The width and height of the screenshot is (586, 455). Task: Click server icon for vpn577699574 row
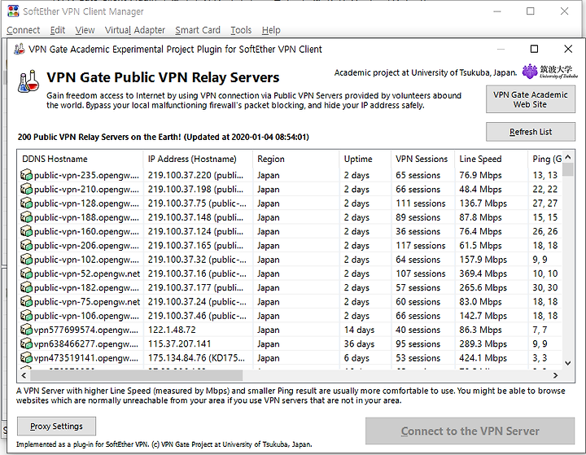26,330
